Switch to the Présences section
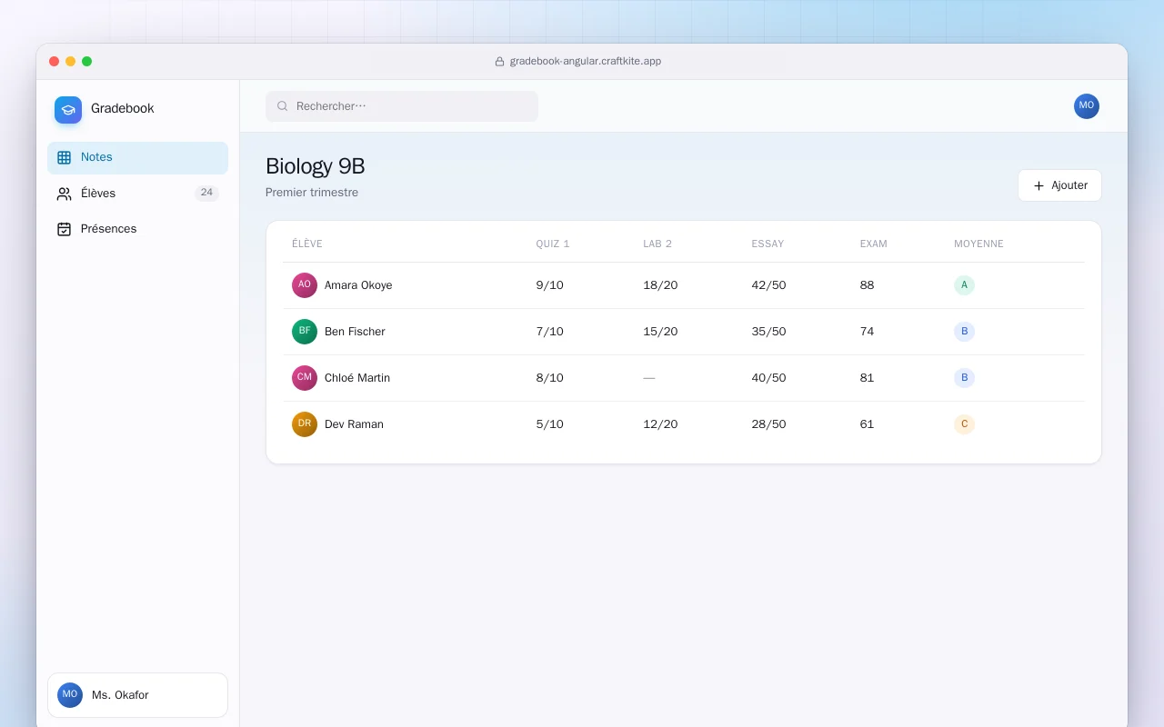The height and width of the screenshot is (727, 1164). (x=137, y=229)
